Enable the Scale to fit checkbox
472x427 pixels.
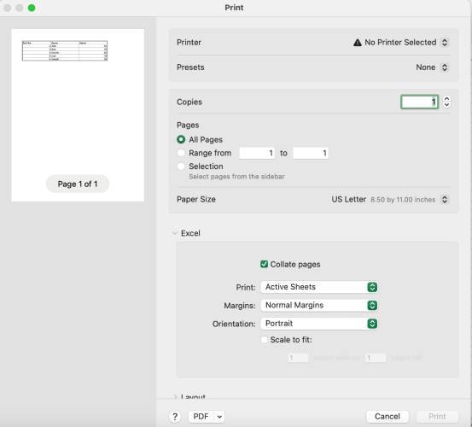coord(264,340)
